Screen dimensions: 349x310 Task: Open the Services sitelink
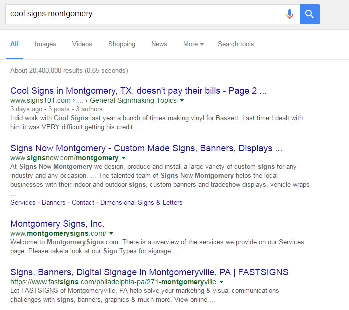[23, 203]
